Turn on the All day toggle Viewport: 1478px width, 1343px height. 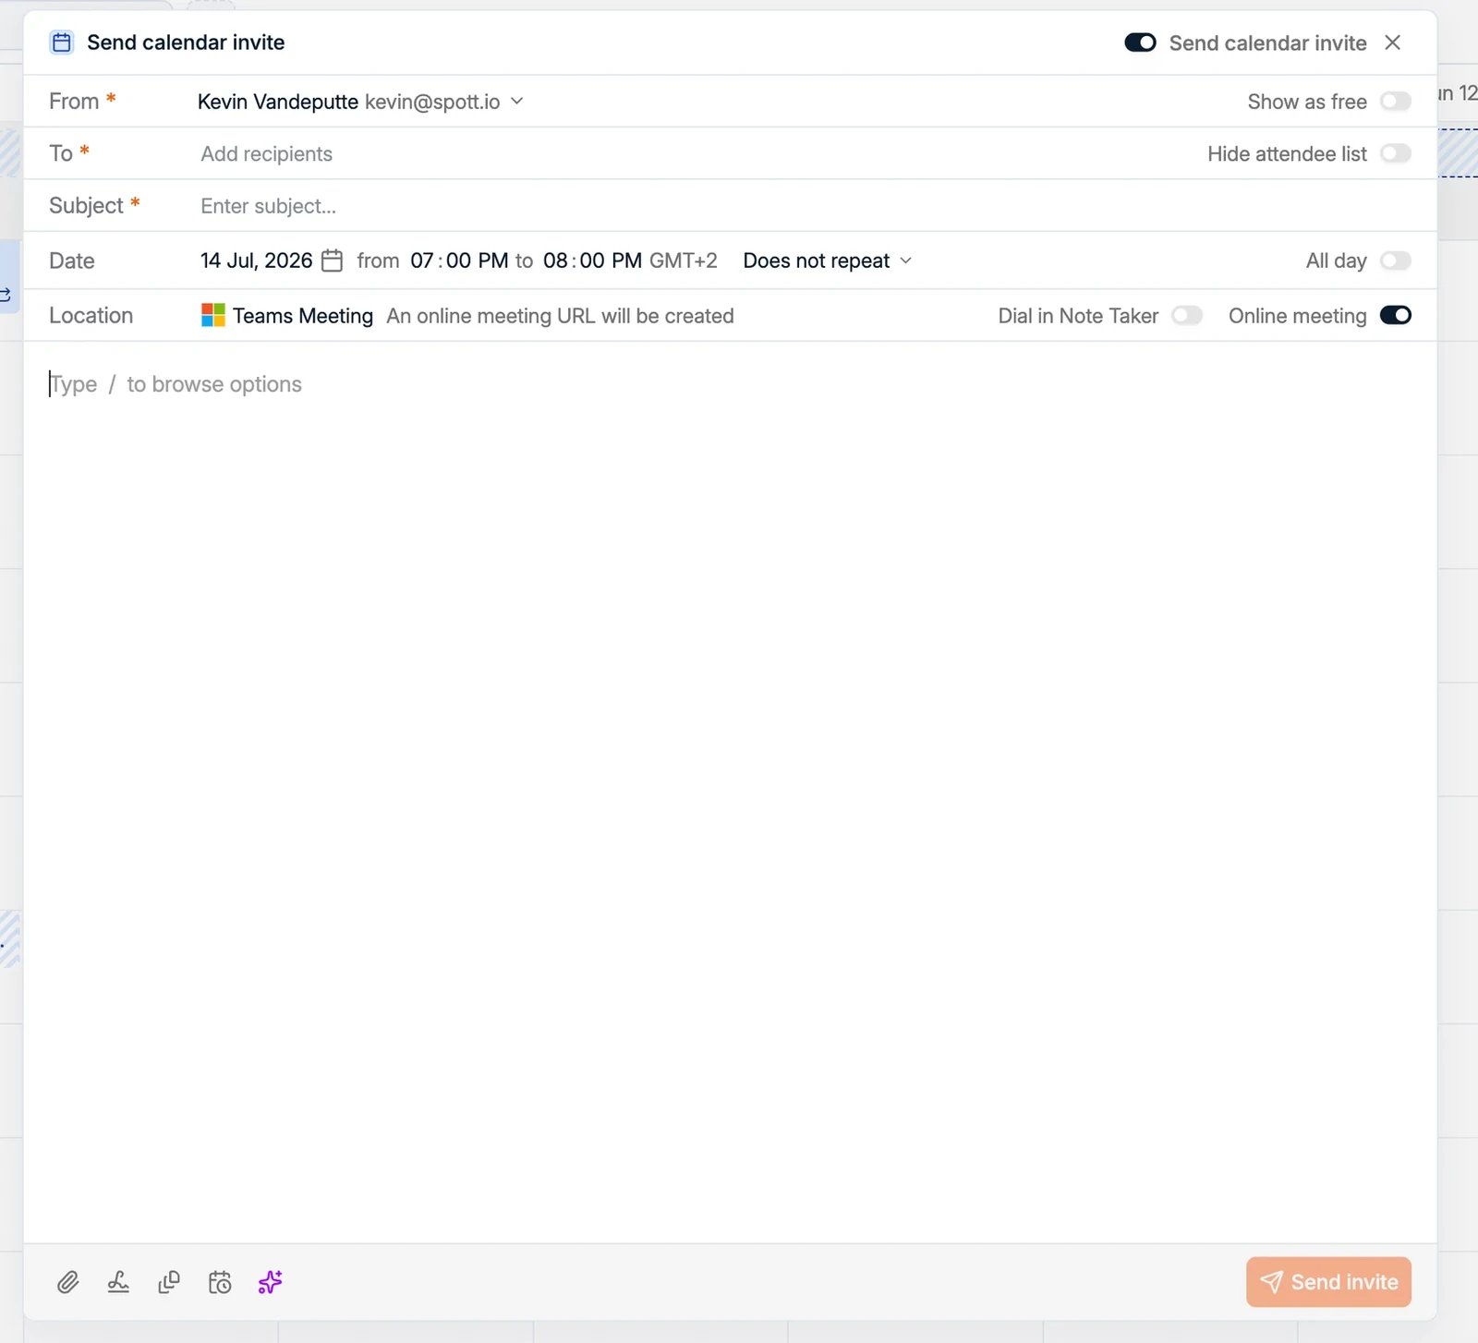click(1396, 260)
